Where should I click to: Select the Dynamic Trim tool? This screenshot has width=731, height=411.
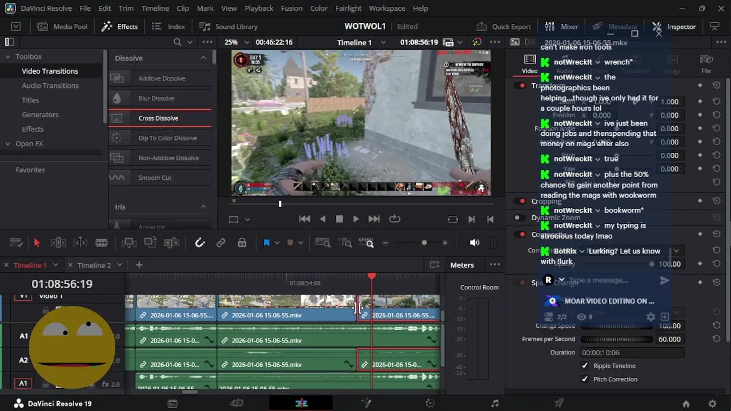[x=81, y=243]
